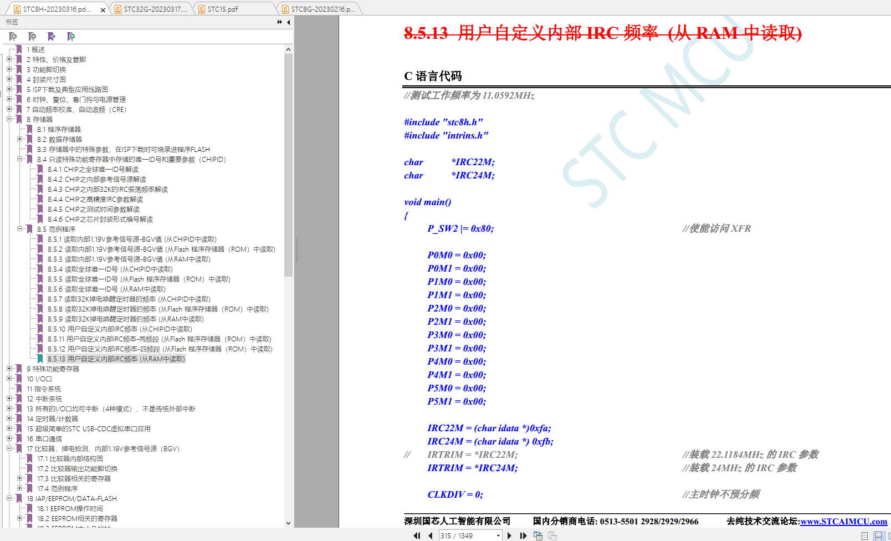Close the STC8H-20230316 PDF tab

click(x=103, y=9)
